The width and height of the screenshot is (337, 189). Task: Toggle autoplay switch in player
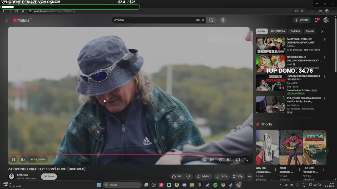204,160
